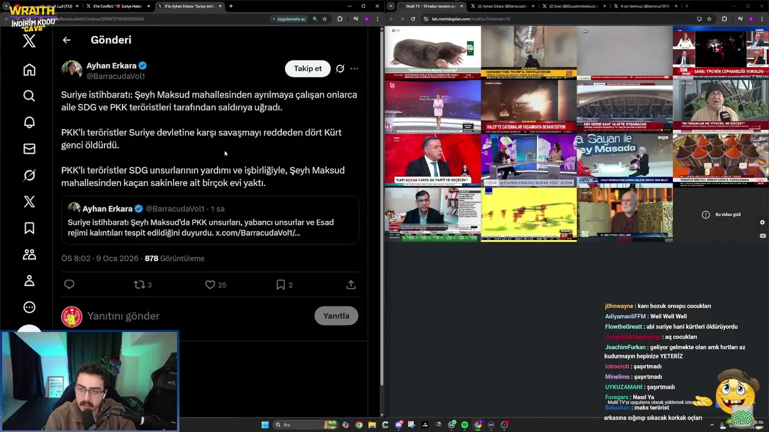
Task: Open the mole video tile in Multi TV
Action: point(433,53)
